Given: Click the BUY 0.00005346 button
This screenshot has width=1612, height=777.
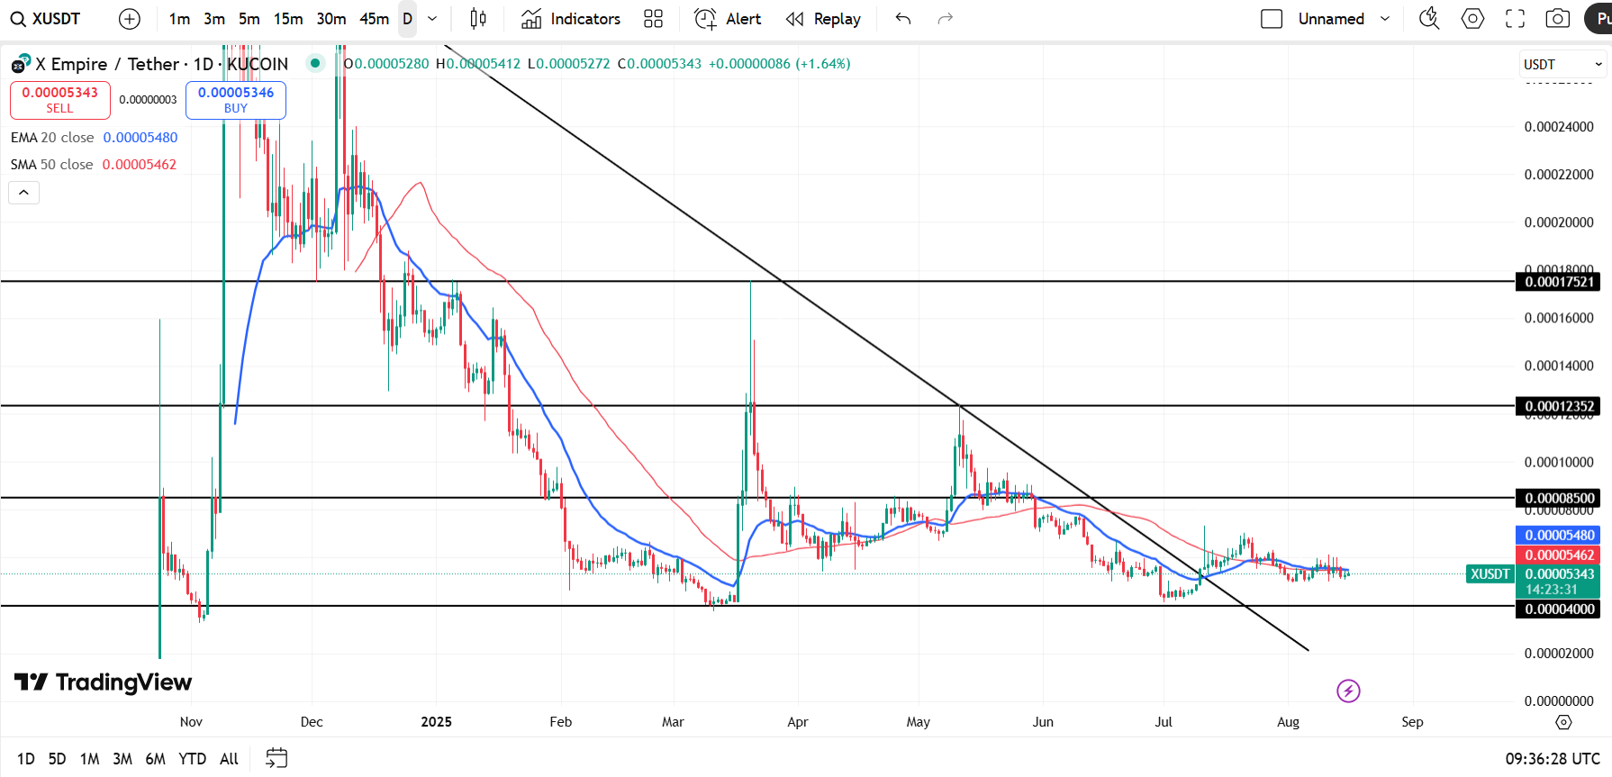Looking at the screenshot, I should coord(236,100).
